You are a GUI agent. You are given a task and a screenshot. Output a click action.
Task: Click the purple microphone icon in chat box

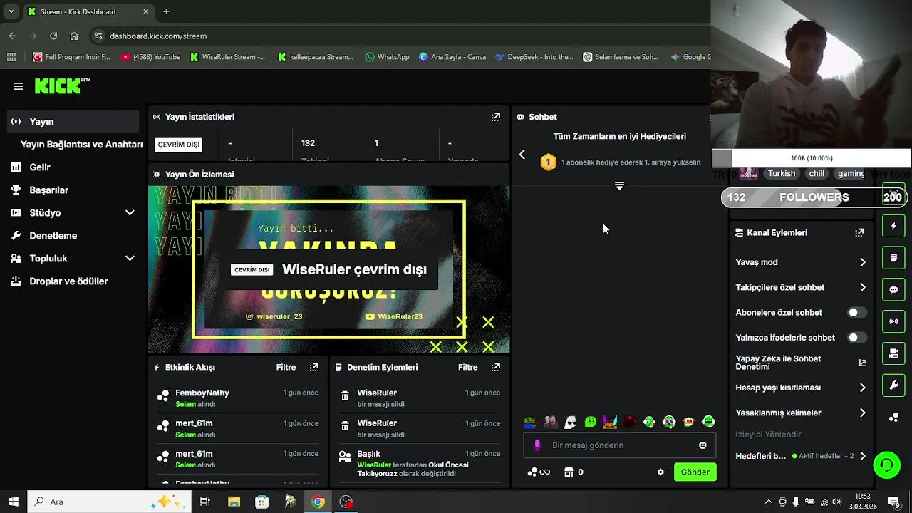pos(537,445)
